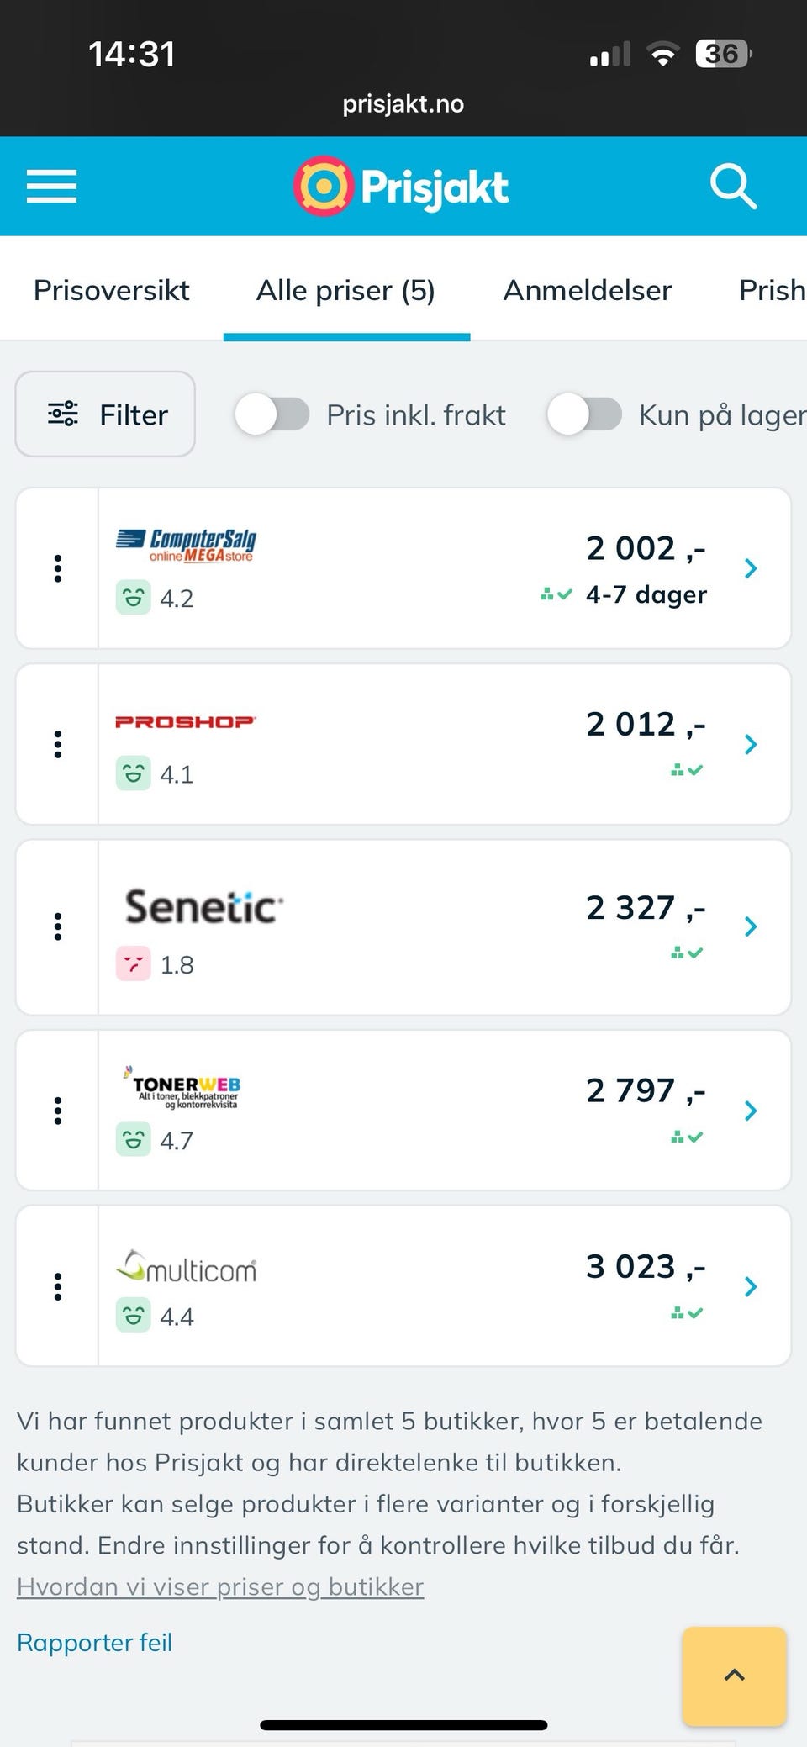Open the hamburger menu
This screenshot has height=1747, width=807.
tap(51, 186)
